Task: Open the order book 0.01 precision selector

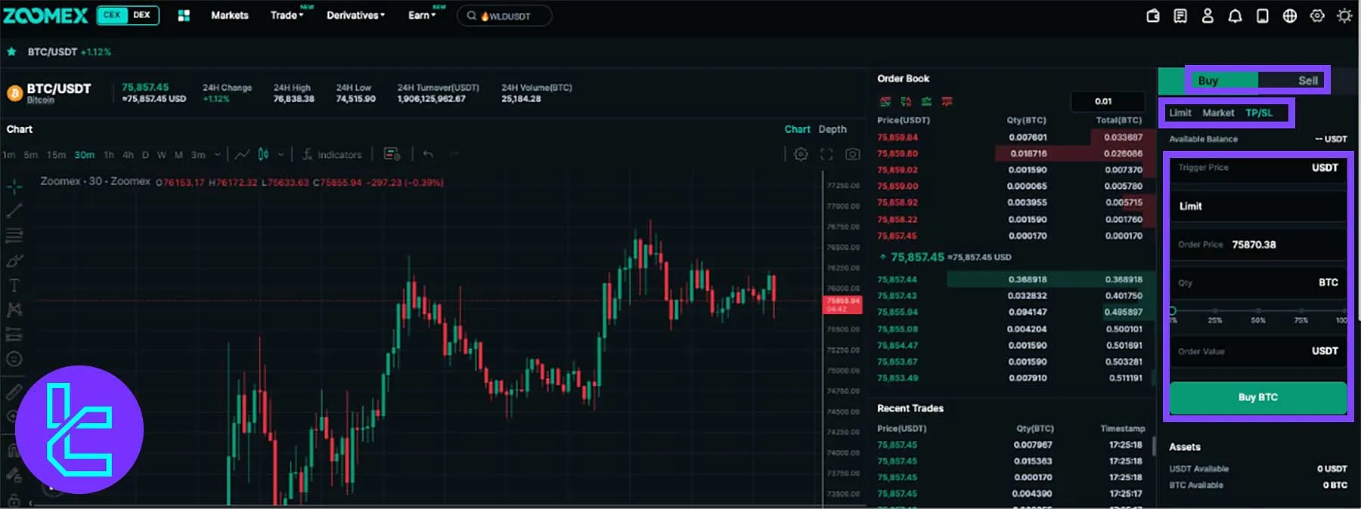Action: click(x=1108, y=101)
